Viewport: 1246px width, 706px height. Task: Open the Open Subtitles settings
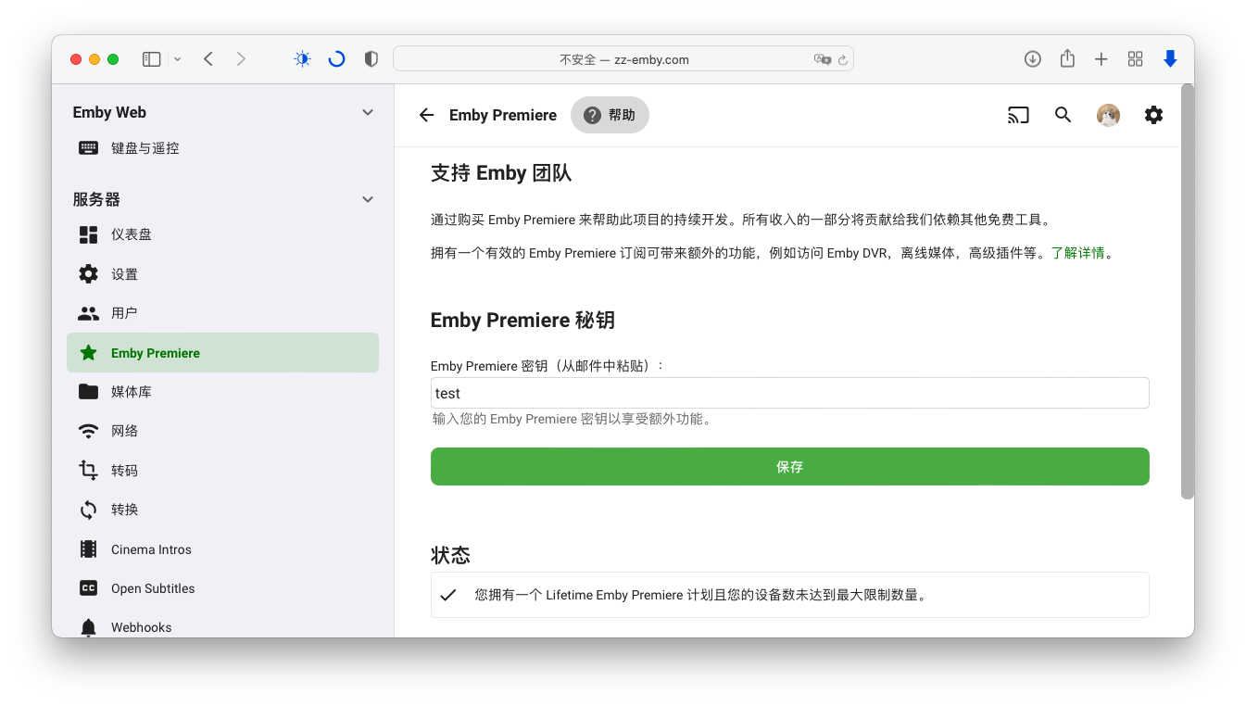click(x=222, y=588)
